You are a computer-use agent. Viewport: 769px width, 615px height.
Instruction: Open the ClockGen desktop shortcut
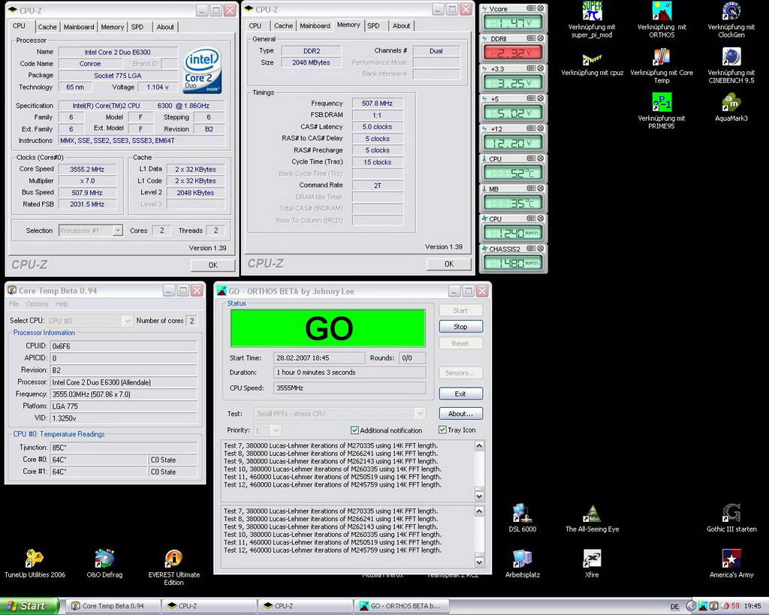tap(731, 20)
